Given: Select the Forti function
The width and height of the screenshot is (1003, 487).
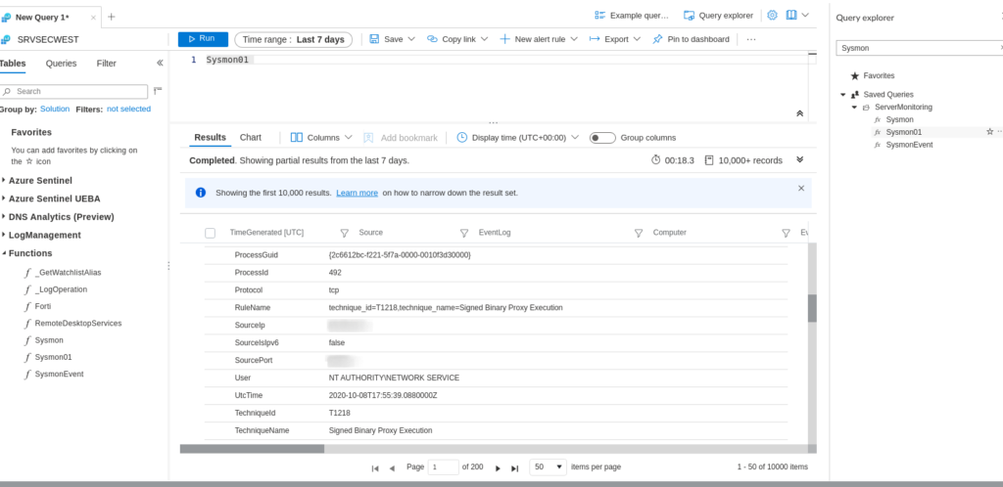Looking at the screenshot, I should click(43, 306).
